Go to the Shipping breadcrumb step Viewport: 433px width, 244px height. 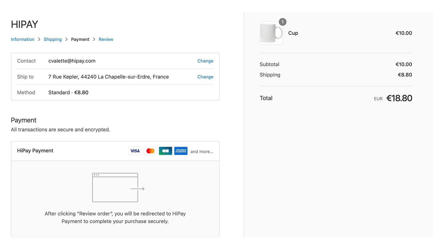[x=53, y=39]
